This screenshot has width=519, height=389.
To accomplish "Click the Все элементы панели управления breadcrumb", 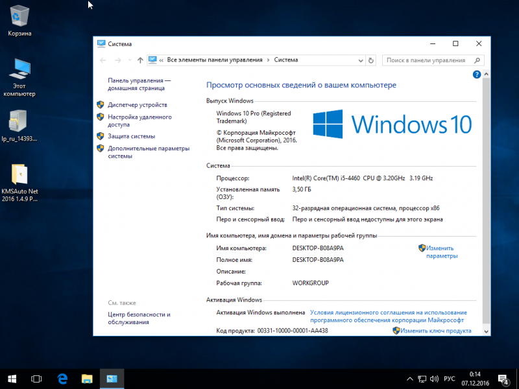I will click(x=215, y=60).
